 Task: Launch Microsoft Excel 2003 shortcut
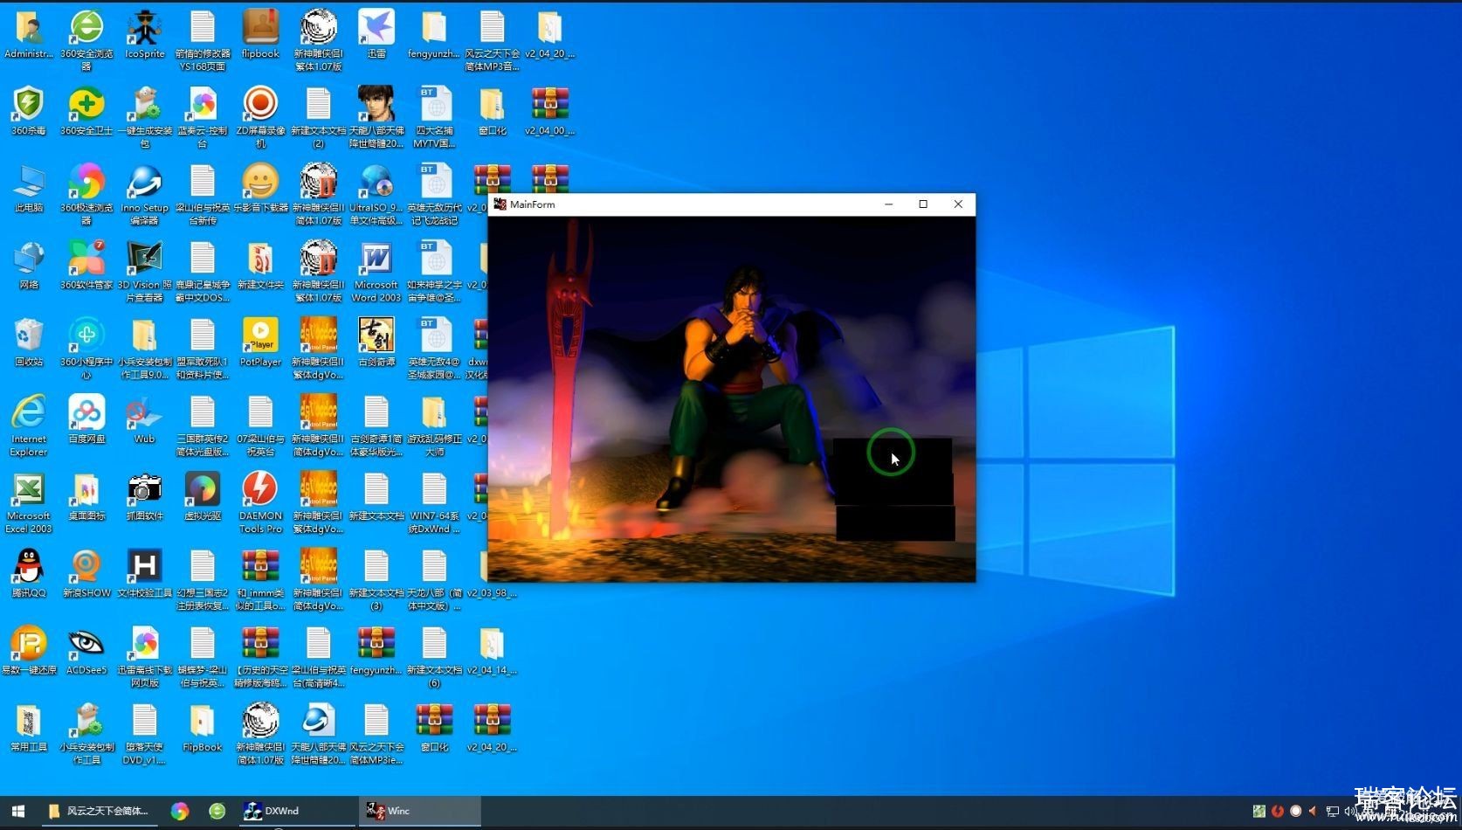pos(29,503)
